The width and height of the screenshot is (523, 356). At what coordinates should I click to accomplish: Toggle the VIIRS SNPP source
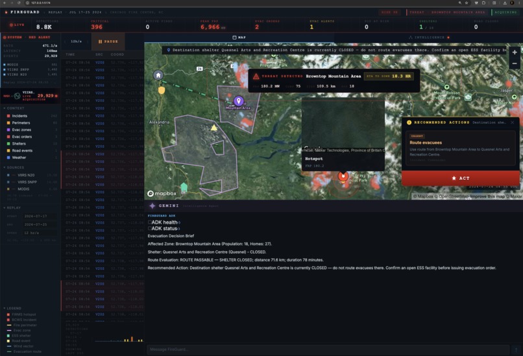point(30,182)
